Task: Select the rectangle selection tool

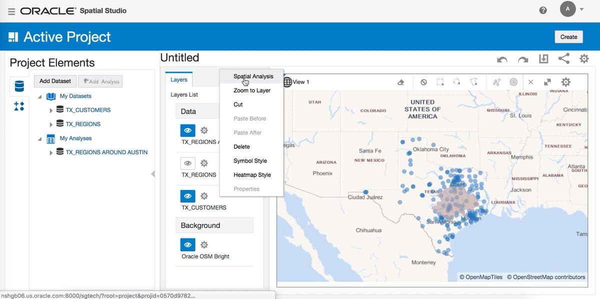Action: 440,82
